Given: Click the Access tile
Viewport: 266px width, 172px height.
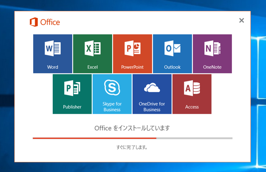Looking at the screenshot, I should [x=192, y=94].
